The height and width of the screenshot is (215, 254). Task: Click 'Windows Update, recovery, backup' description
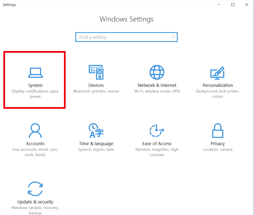click(35, 210)
